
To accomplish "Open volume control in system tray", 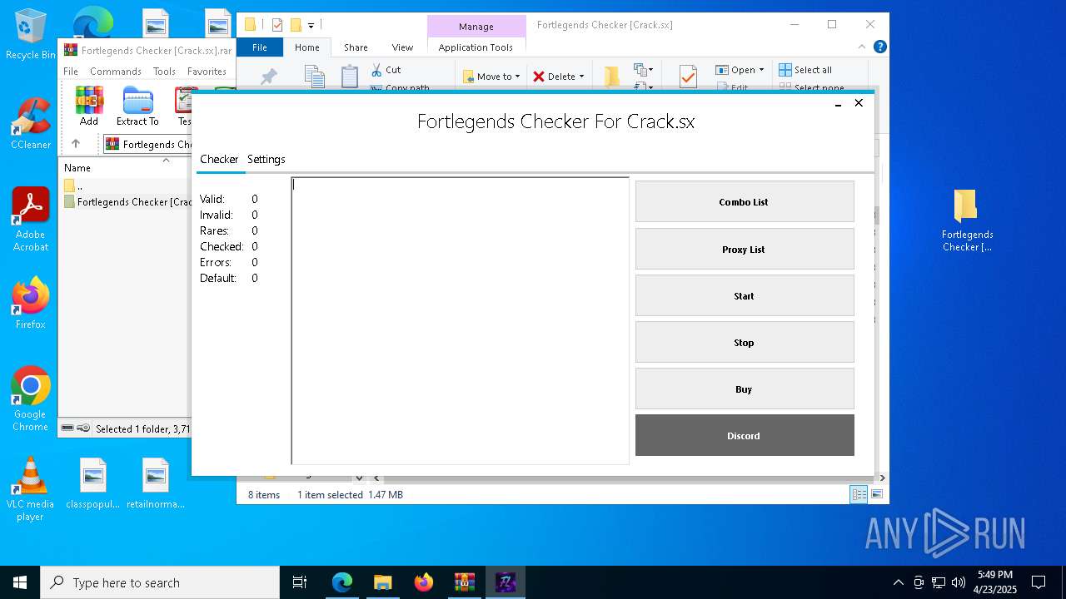I will click(959, 582).
